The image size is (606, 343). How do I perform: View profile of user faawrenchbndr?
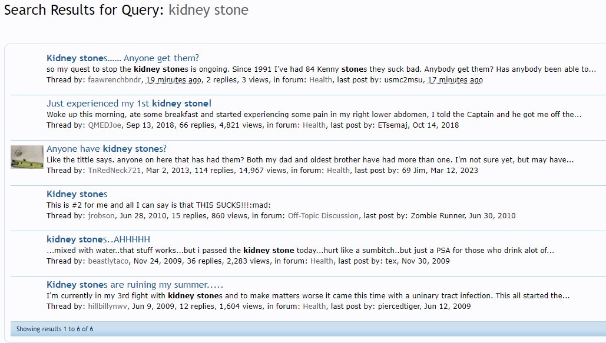pyautogui.click(x=115, y=80)
